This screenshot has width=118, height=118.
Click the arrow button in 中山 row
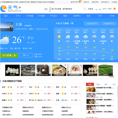click(52, 87)
